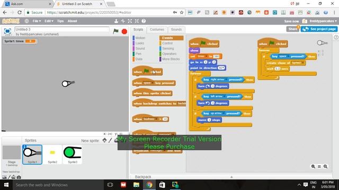Click the 'when flag clicked' palette block

click(x=147, y=71)
